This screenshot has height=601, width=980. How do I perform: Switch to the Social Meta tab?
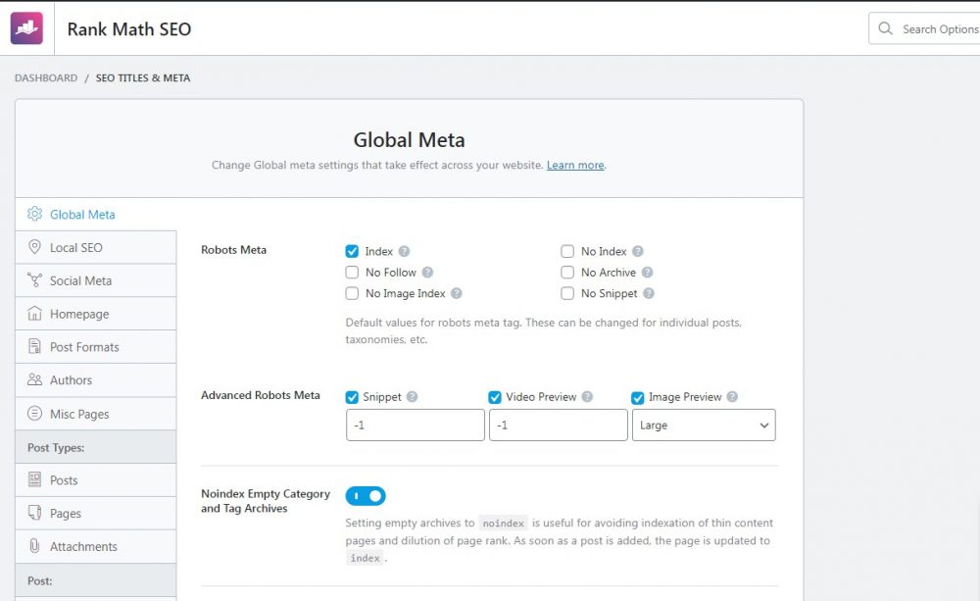pyautogui.click(x=80, y=280)
